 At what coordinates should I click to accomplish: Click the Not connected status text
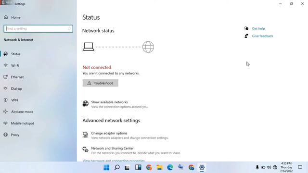97,67
